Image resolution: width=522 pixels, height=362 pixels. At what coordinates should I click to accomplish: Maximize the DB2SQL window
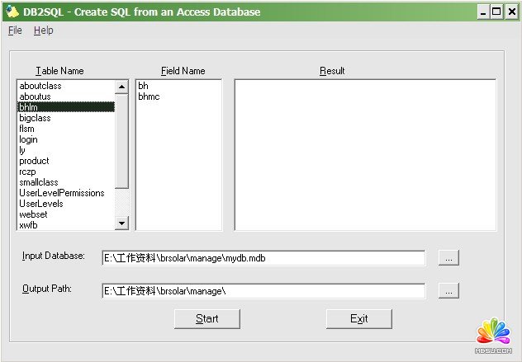[x=496, y=12]
